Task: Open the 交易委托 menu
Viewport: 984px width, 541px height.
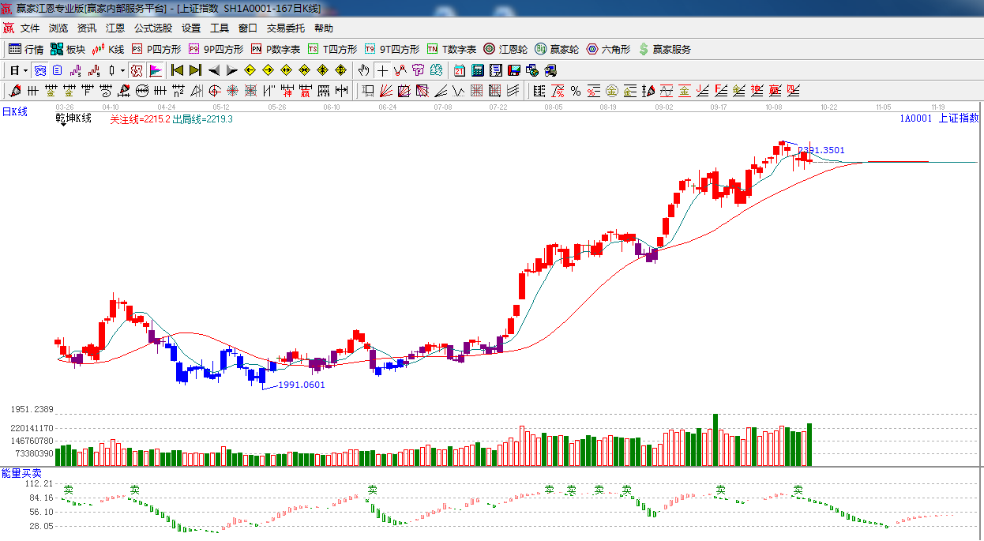Action: [285, 28]
